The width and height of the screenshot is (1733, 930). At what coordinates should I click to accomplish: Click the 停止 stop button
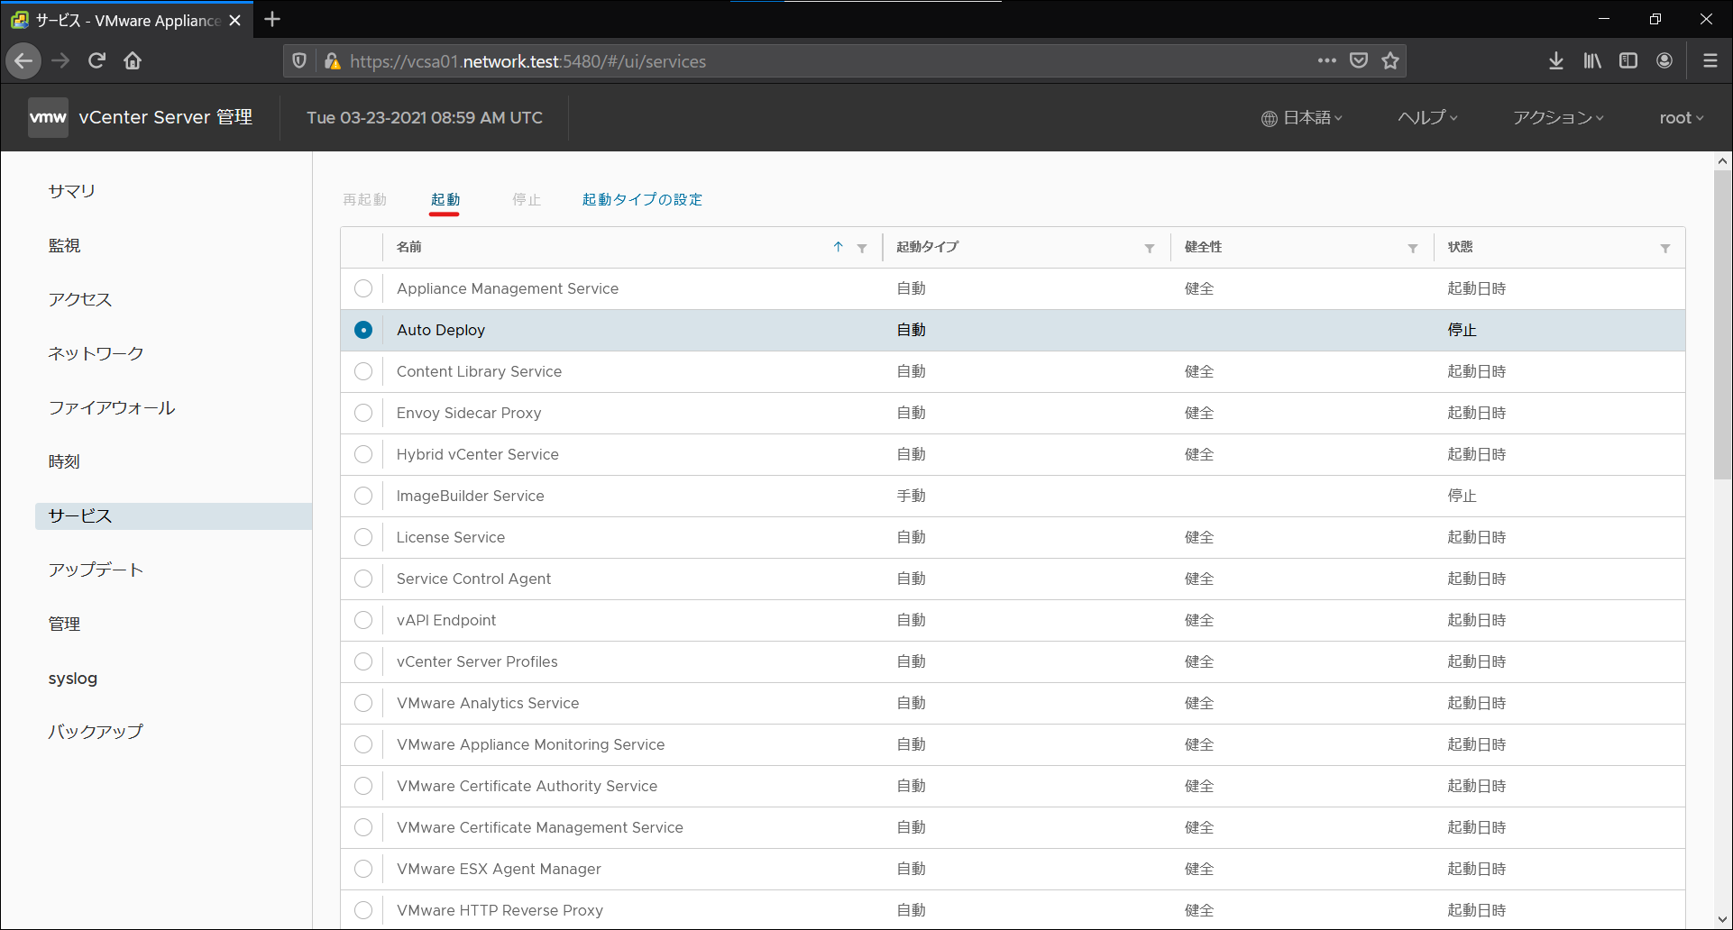(x=527, y=199)
